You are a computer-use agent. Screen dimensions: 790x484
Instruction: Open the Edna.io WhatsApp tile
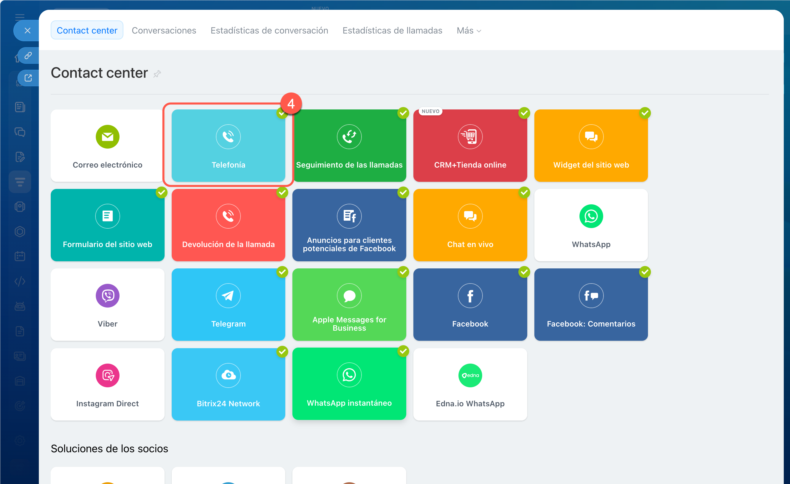click(x=470, y=384)
